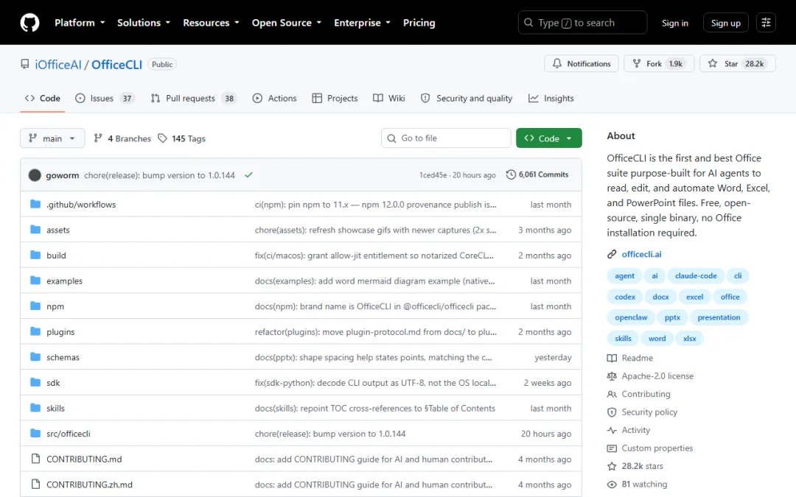Open the Pricing page
Screen dimensions: 796x497
419,23
